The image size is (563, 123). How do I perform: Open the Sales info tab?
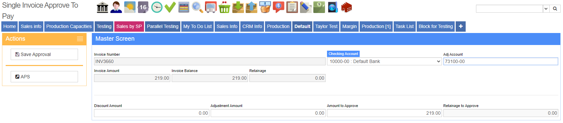pyautogui.click(x=31, y=26)
